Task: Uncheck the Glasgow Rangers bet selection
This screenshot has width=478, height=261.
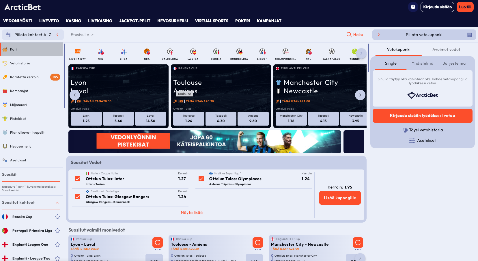Action: point(77,197)
